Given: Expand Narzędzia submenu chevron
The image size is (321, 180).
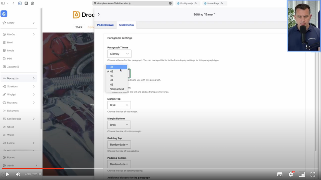Looking at the screenshot, I should (x=34, y=78).
